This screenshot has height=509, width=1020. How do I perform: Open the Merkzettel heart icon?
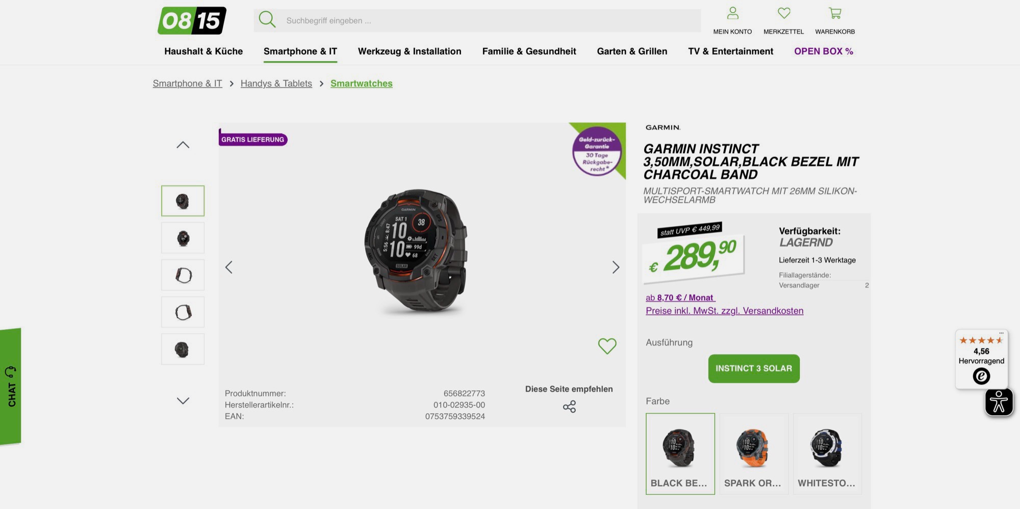click(784, 13)
